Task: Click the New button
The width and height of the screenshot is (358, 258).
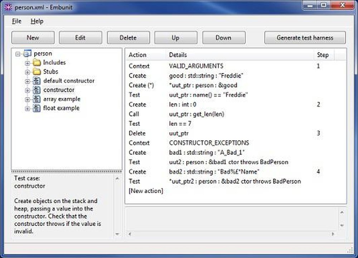Action: (x=33, y=38)
